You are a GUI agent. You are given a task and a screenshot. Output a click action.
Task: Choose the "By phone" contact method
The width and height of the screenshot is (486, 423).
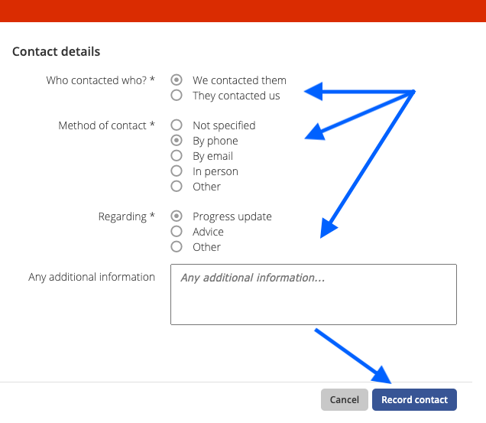click(x=177, y=141)
